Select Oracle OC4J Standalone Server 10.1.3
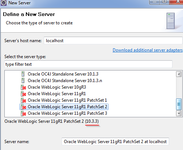The height and width of the screenshot is (150, 183). click(63, 74)
